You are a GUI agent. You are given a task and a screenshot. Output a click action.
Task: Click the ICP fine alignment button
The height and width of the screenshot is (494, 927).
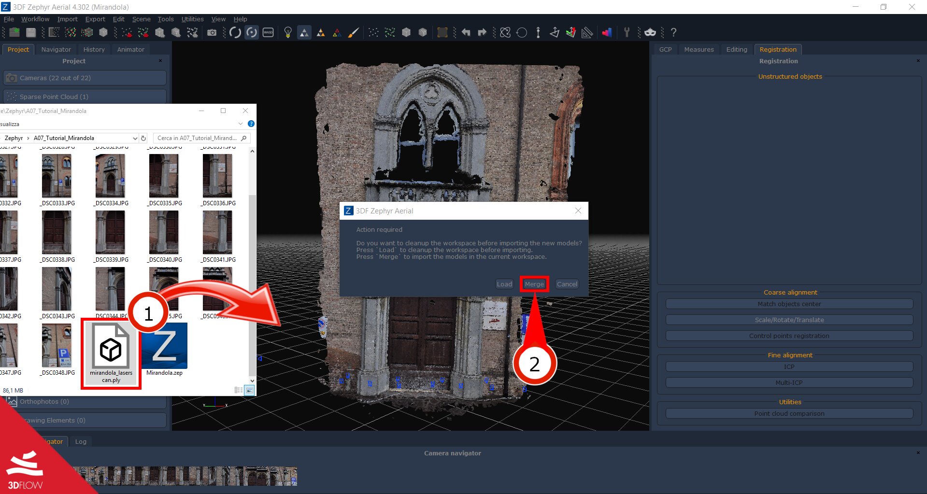coord(789,367)
